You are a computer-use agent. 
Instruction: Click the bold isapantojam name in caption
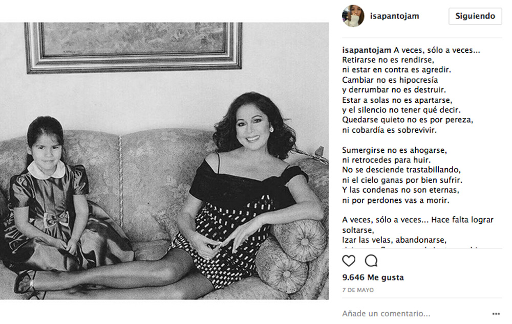pyautogui.click(x=367, y=50)
